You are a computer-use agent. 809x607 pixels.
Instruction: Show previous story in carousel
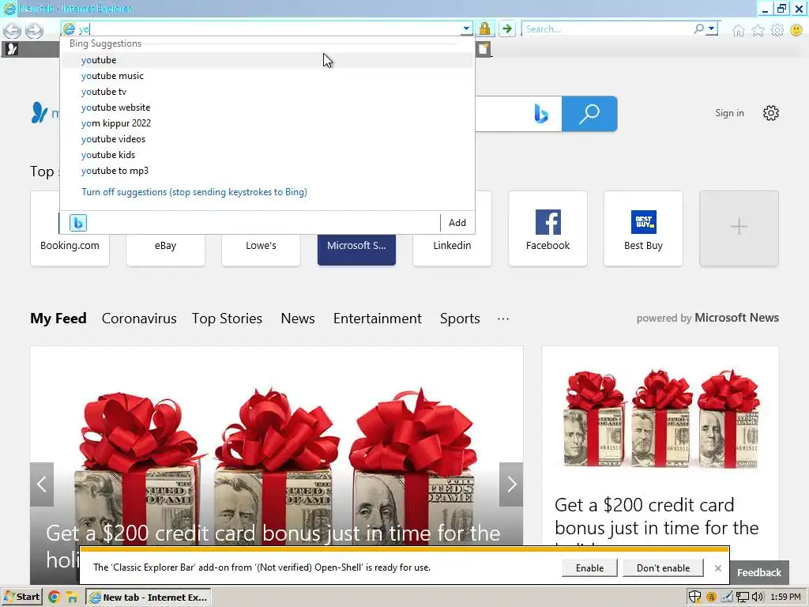tap(42, 484)
